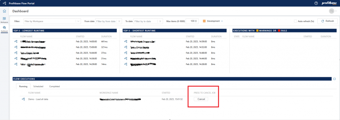This screenshot has width=340, height=120.
Task: Switch to the Scheduled tab
Action: pos(38,87)
